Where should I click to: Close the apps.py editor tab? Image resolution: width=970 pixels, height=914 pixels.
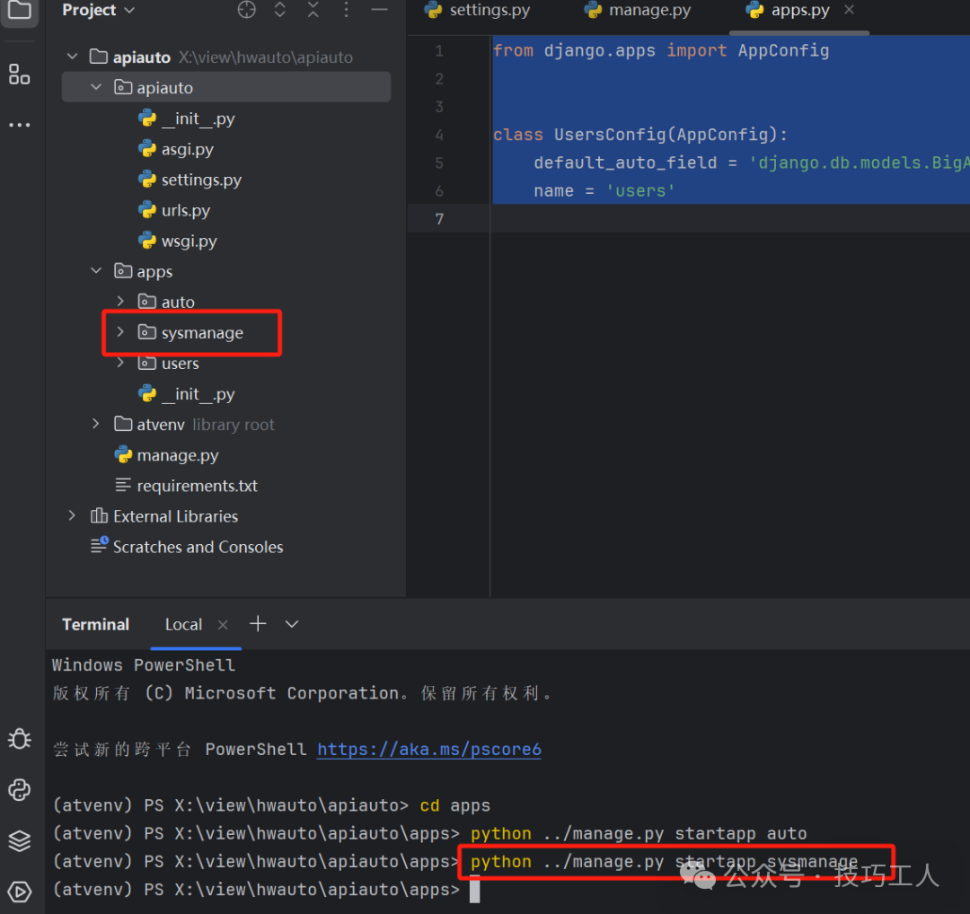[850, 10]
